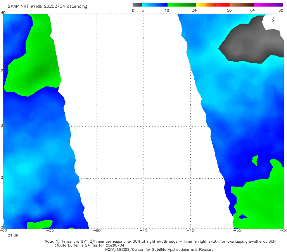Click the color bar label '34'
The image size is (287, 252).
coord(194,10)
